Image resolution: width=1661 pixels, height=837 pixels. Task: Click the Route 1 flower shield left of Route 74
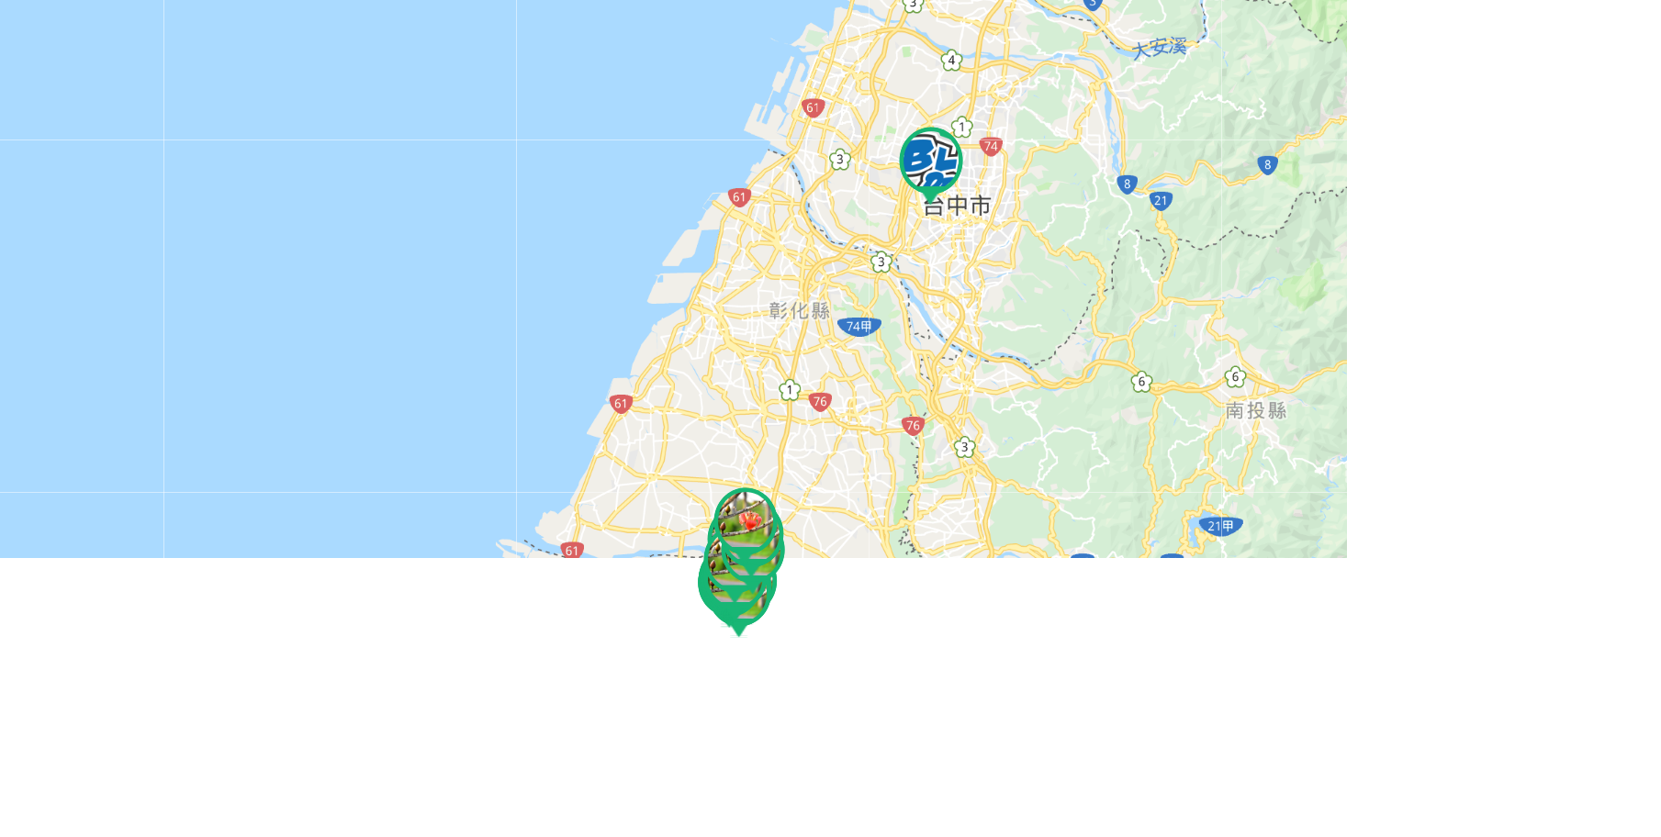click(x=961, y=128)
